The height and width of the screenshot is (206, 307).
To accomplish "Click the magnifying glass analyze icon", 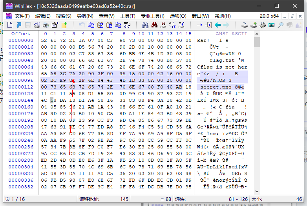I will [x=281, y=25].
